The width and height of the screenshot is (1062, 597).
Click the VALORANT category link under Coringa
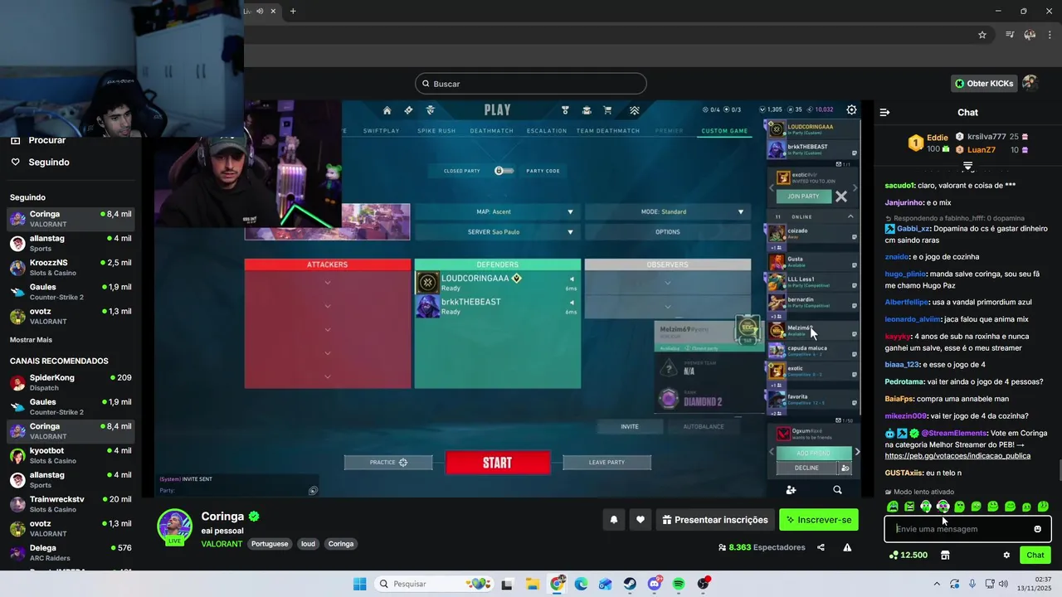point(222,544)
